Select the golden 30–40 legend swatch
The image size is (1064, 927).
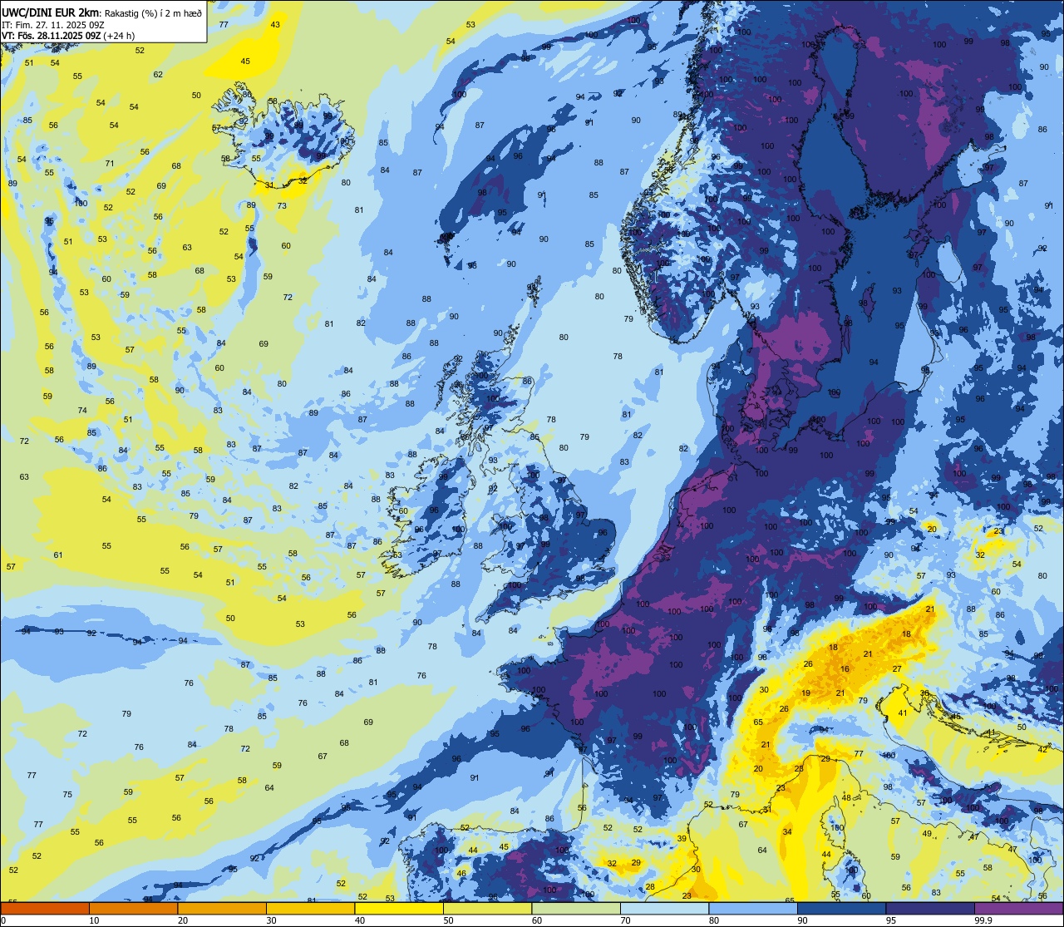(x=310, y=908)
